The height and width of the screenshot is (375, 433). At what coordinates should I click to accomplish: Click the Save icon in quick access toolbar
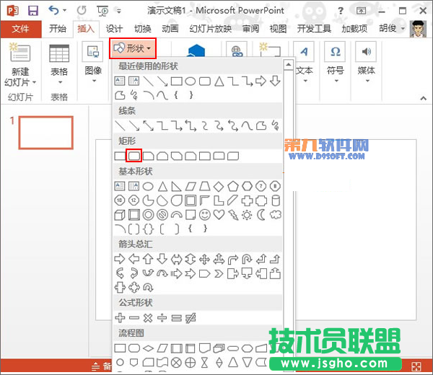coord(33,10)
